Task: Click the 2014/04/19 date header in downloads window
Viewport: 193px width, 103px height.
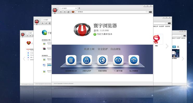Action: point(45,56)
